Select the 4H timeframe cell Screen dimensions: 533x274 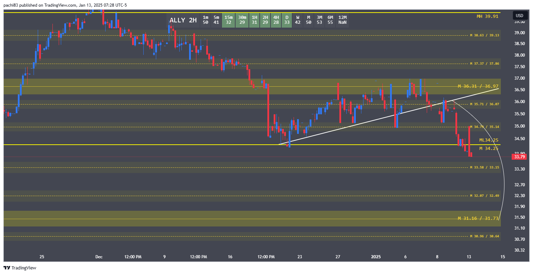(x=276, y=20)
